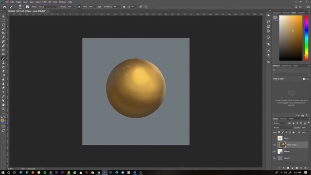The width and height of the screenshot is (311, 175).
Task: Hide the Ellipse 1 layer
Action: click(275, 152)
